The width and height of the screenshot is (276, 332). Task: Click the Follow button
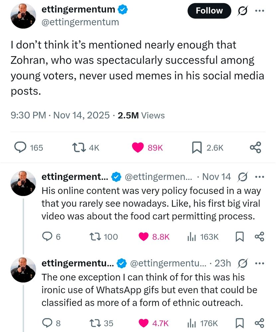coord(209,11)
